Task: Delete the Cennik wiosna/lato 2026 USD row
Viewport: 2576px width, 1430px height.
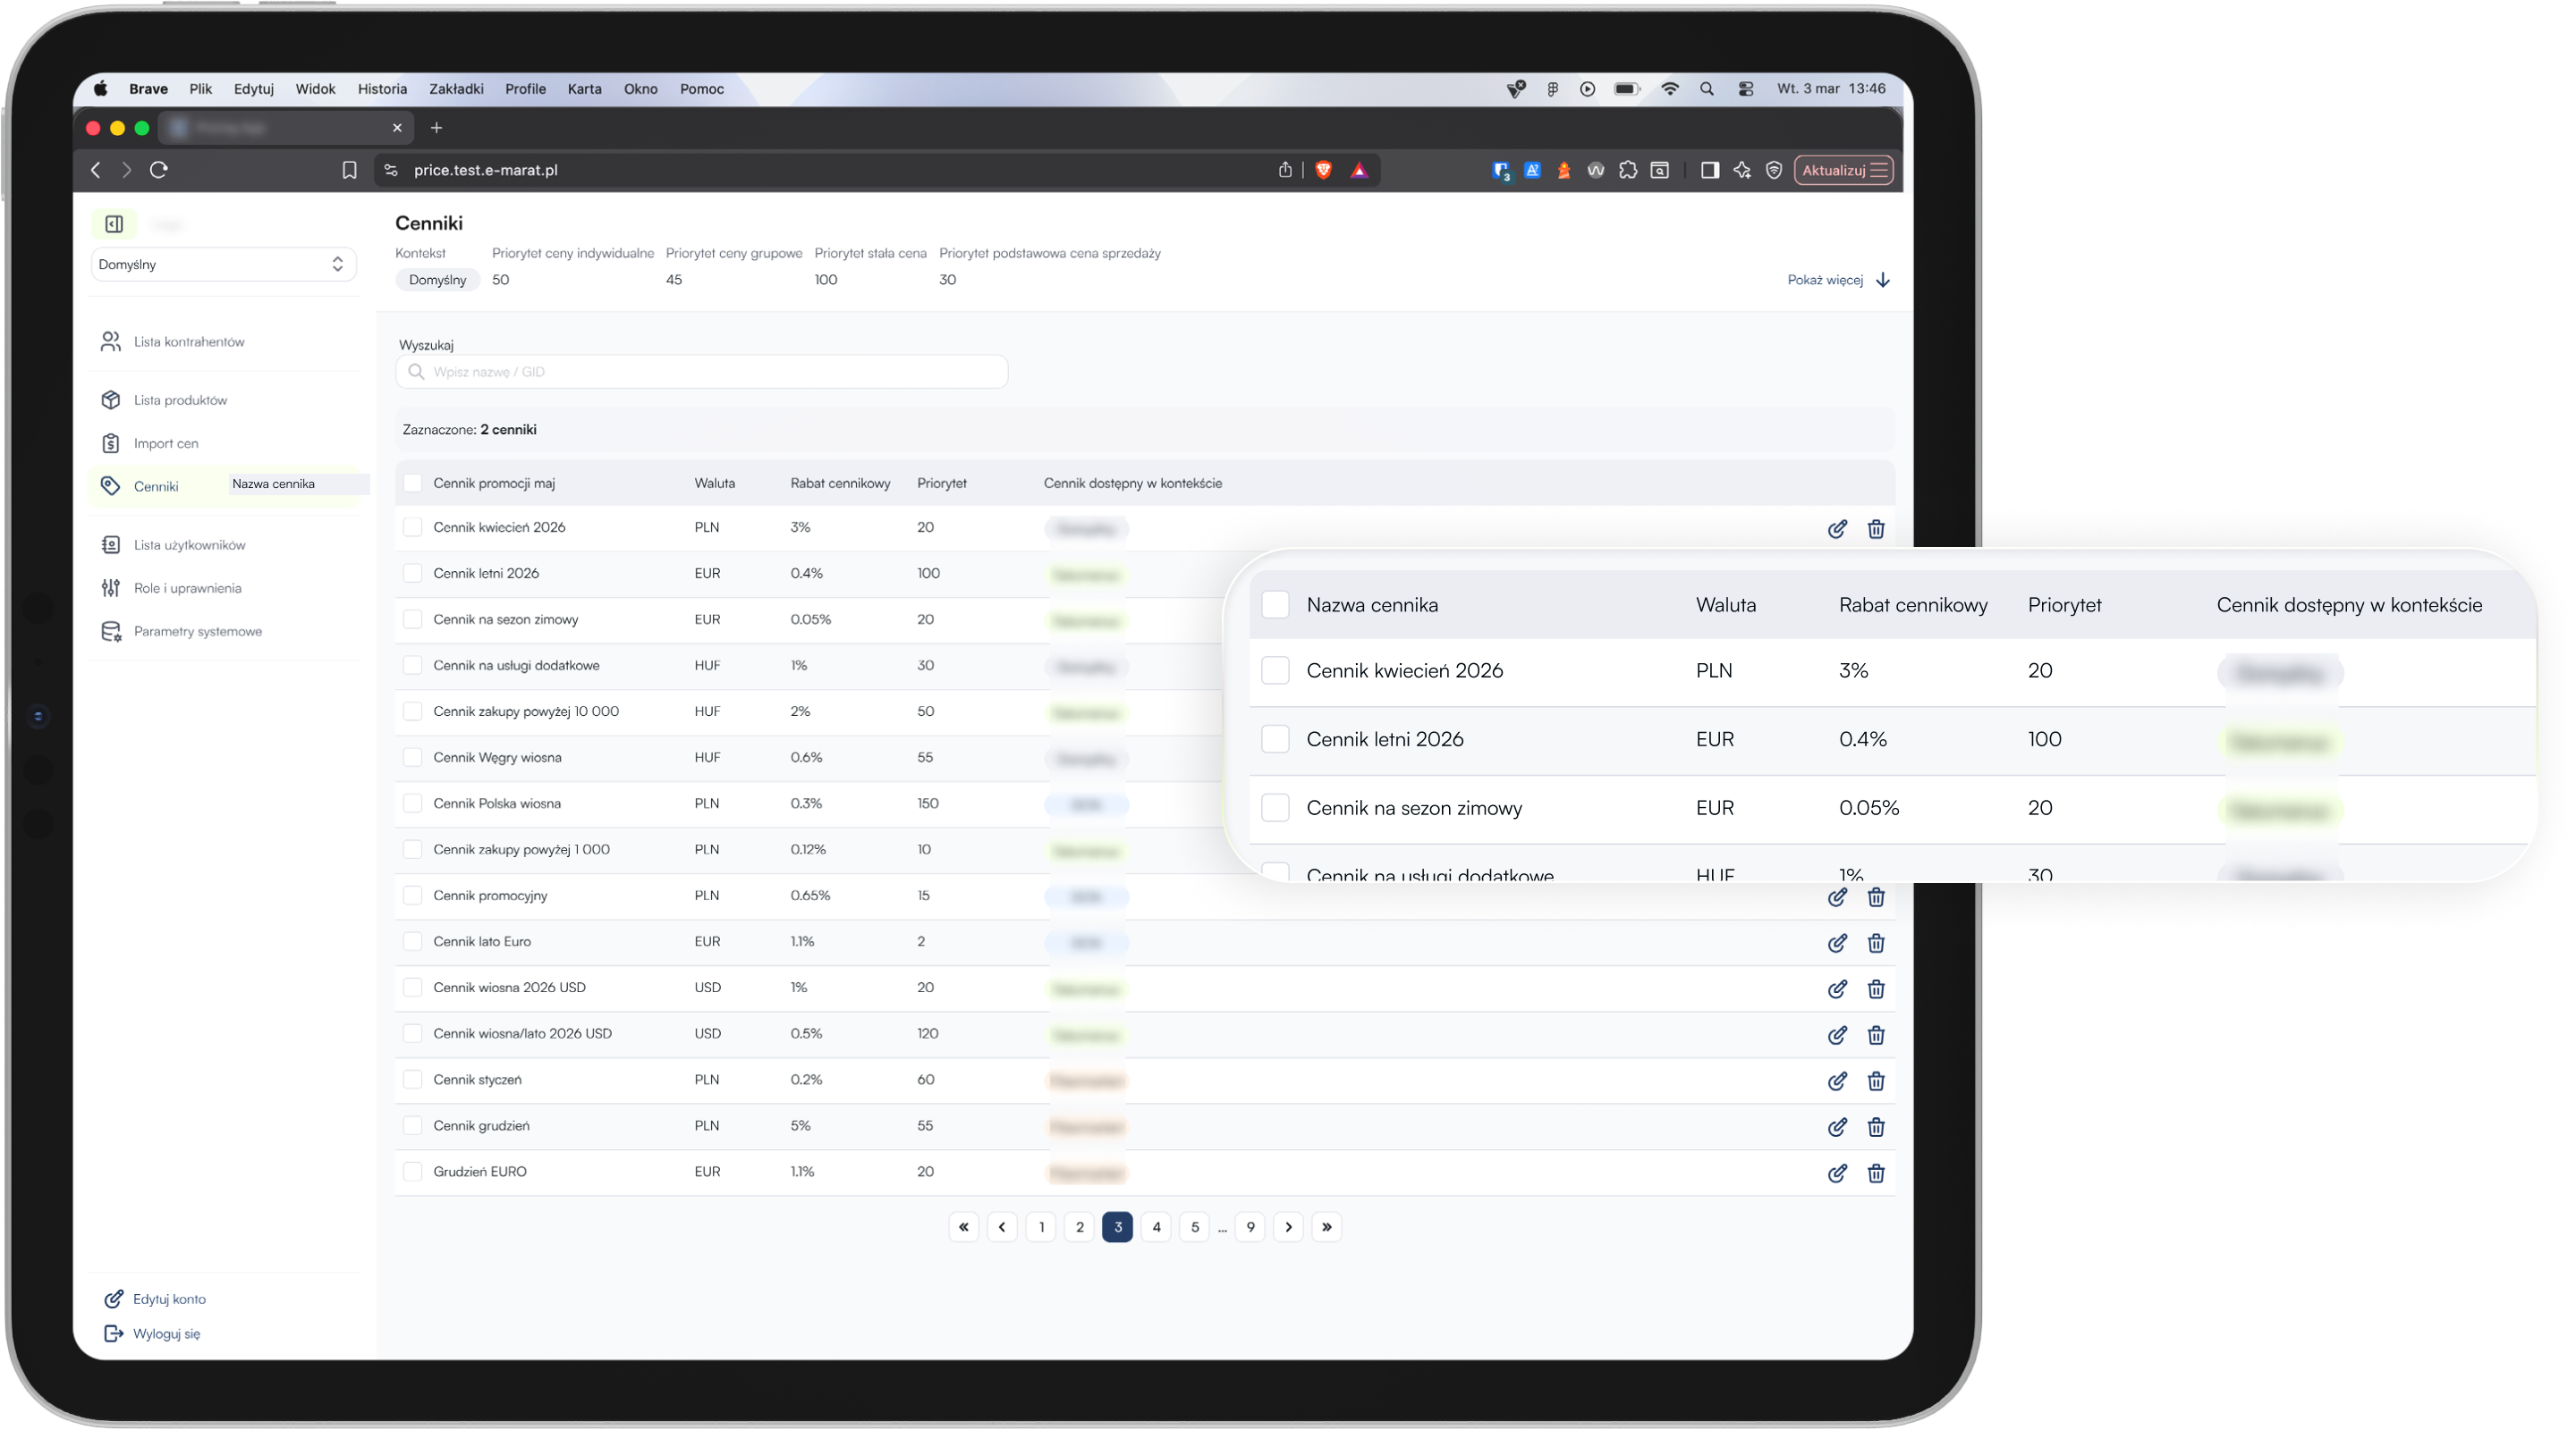Action: click(1876, 1035)
